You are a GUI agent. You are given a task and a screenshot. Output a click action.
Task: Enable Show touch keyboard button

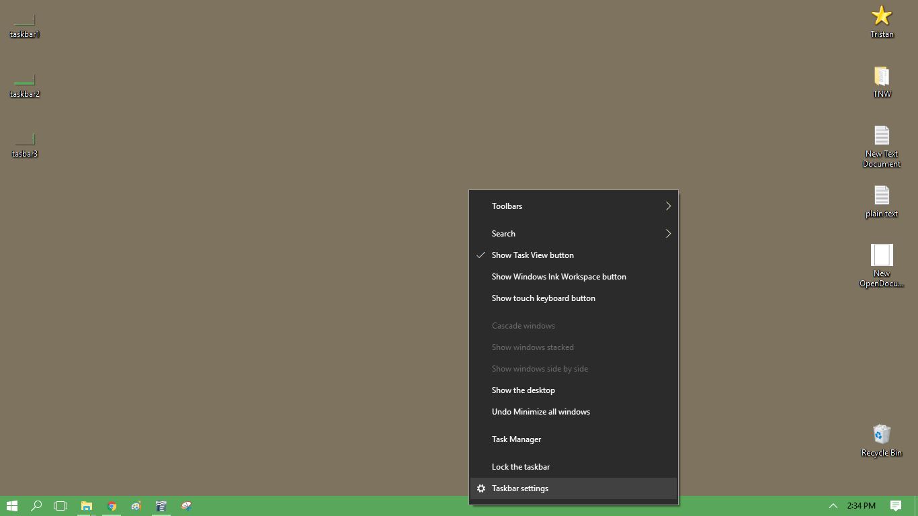point(543,298)
